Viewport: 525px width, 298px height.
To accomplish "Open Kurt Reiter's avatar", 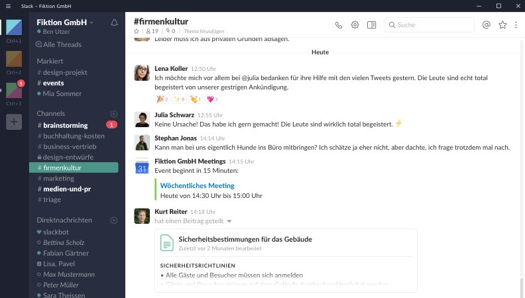I will coord(142,216).
